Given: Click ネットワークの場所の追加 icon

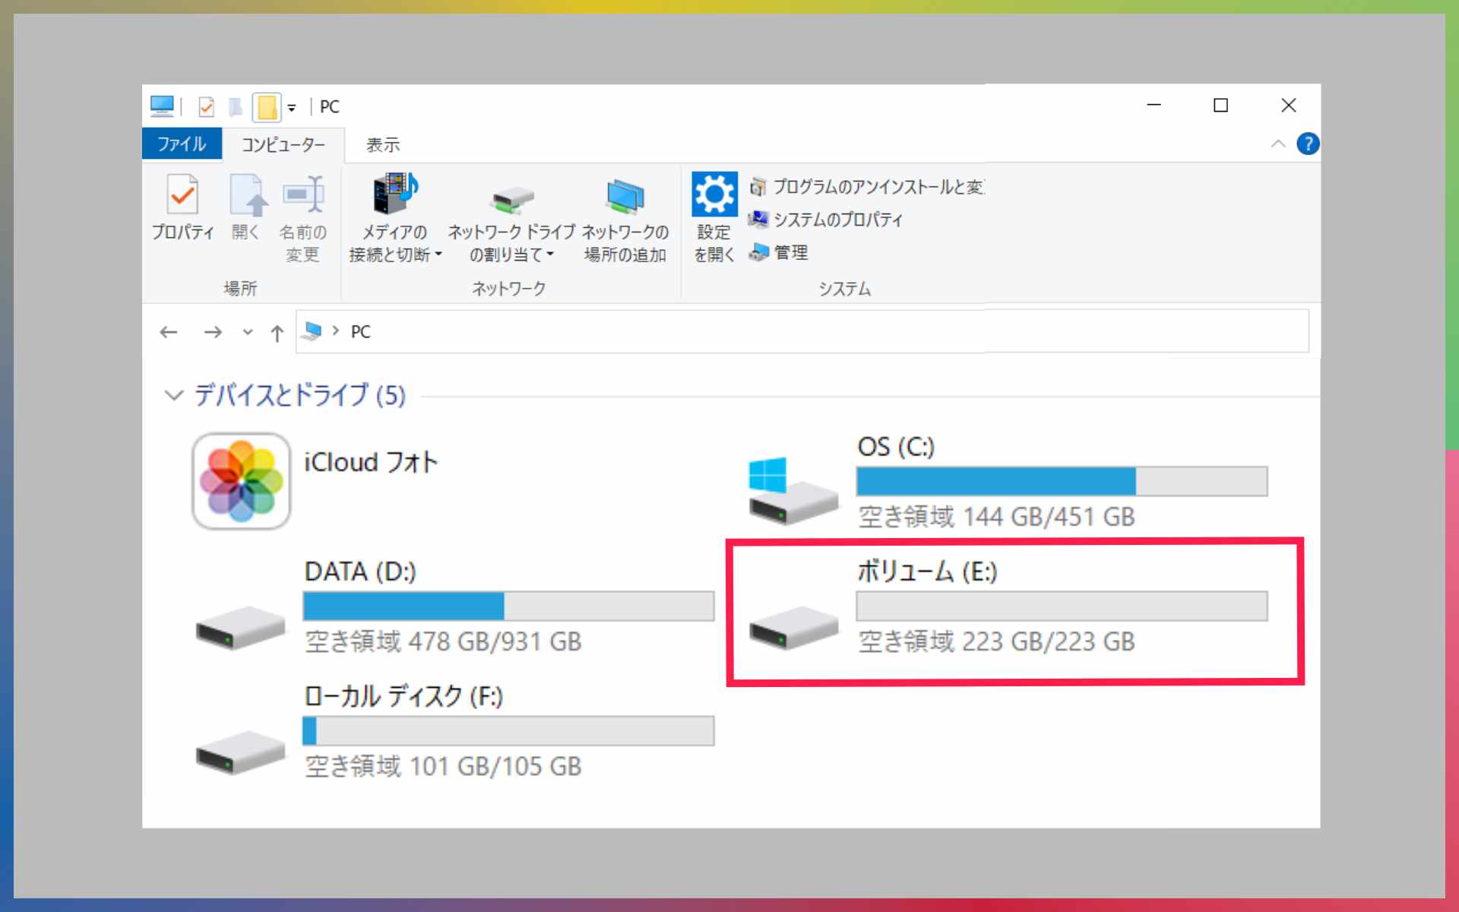Looking at the screenshot, I should tap(625, 197).
